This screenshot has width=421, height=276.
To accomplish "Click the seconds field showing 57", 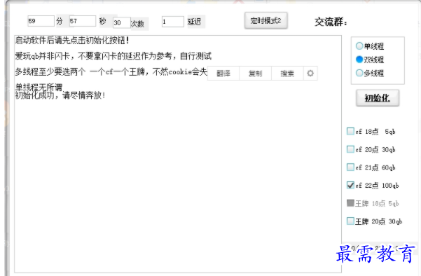I will coord(83,21).
